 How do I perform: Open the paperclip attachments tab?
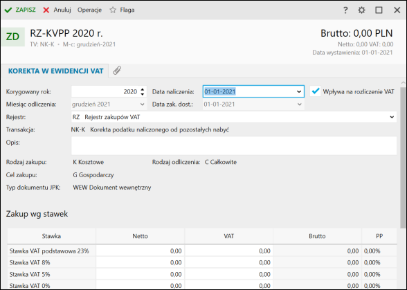pos(117,71)
